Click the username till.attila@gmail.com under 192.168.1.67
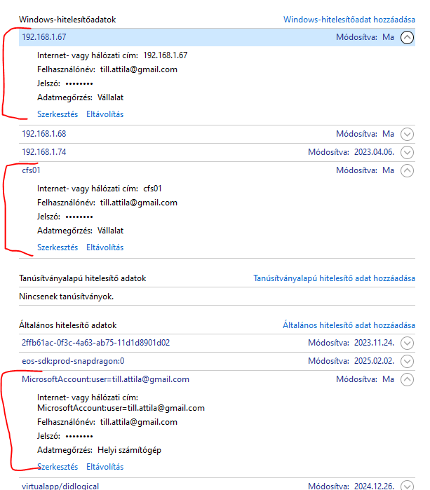 click(138, 69)
